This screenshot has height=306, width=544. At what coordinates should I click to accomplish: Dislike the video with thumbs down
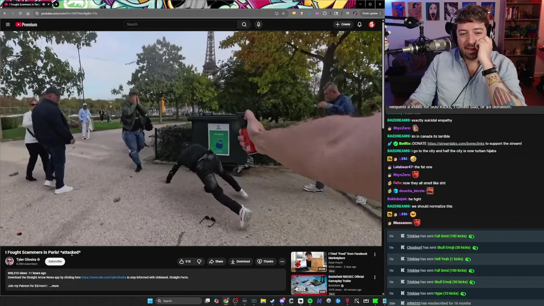coord(199,261)
